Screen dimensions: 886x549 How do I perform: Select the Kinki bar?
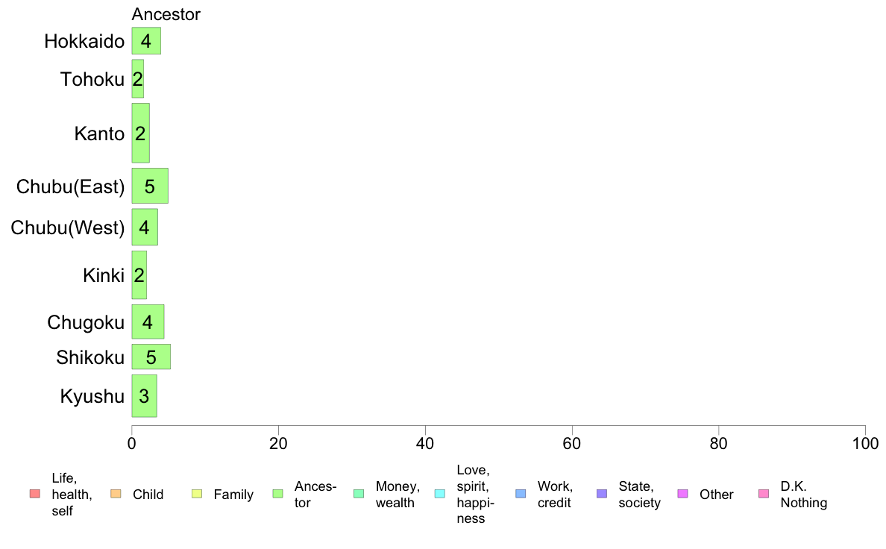[x=139, y=274]
